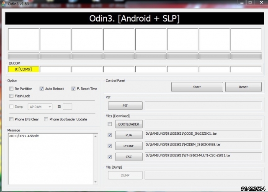This screenshot has width=268, height=192.
Task: Uncheck the CSC file checkbox
Action: [110, 157]
